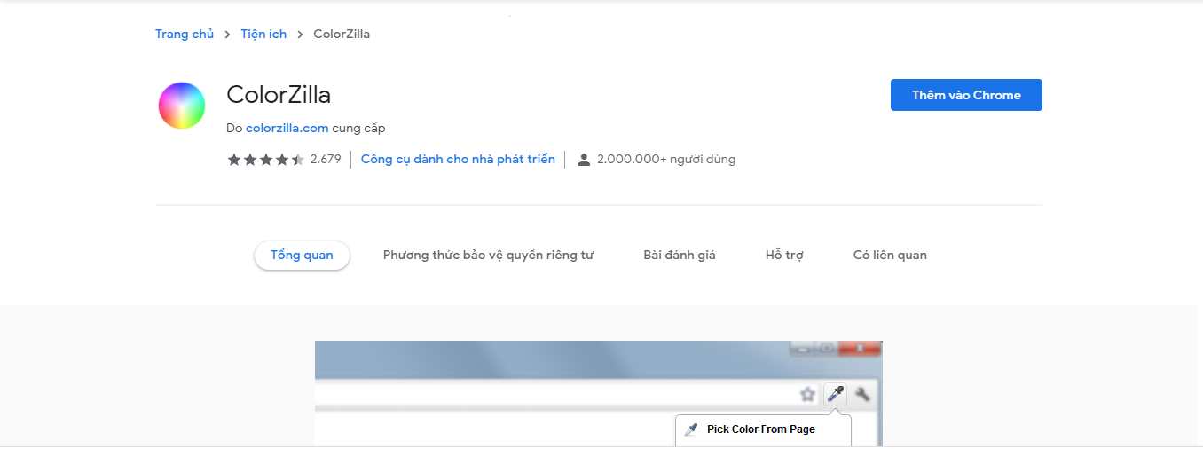Click the 2.679 ratings count
This screenshot has height=449, width=1203.
coord(326,160)
